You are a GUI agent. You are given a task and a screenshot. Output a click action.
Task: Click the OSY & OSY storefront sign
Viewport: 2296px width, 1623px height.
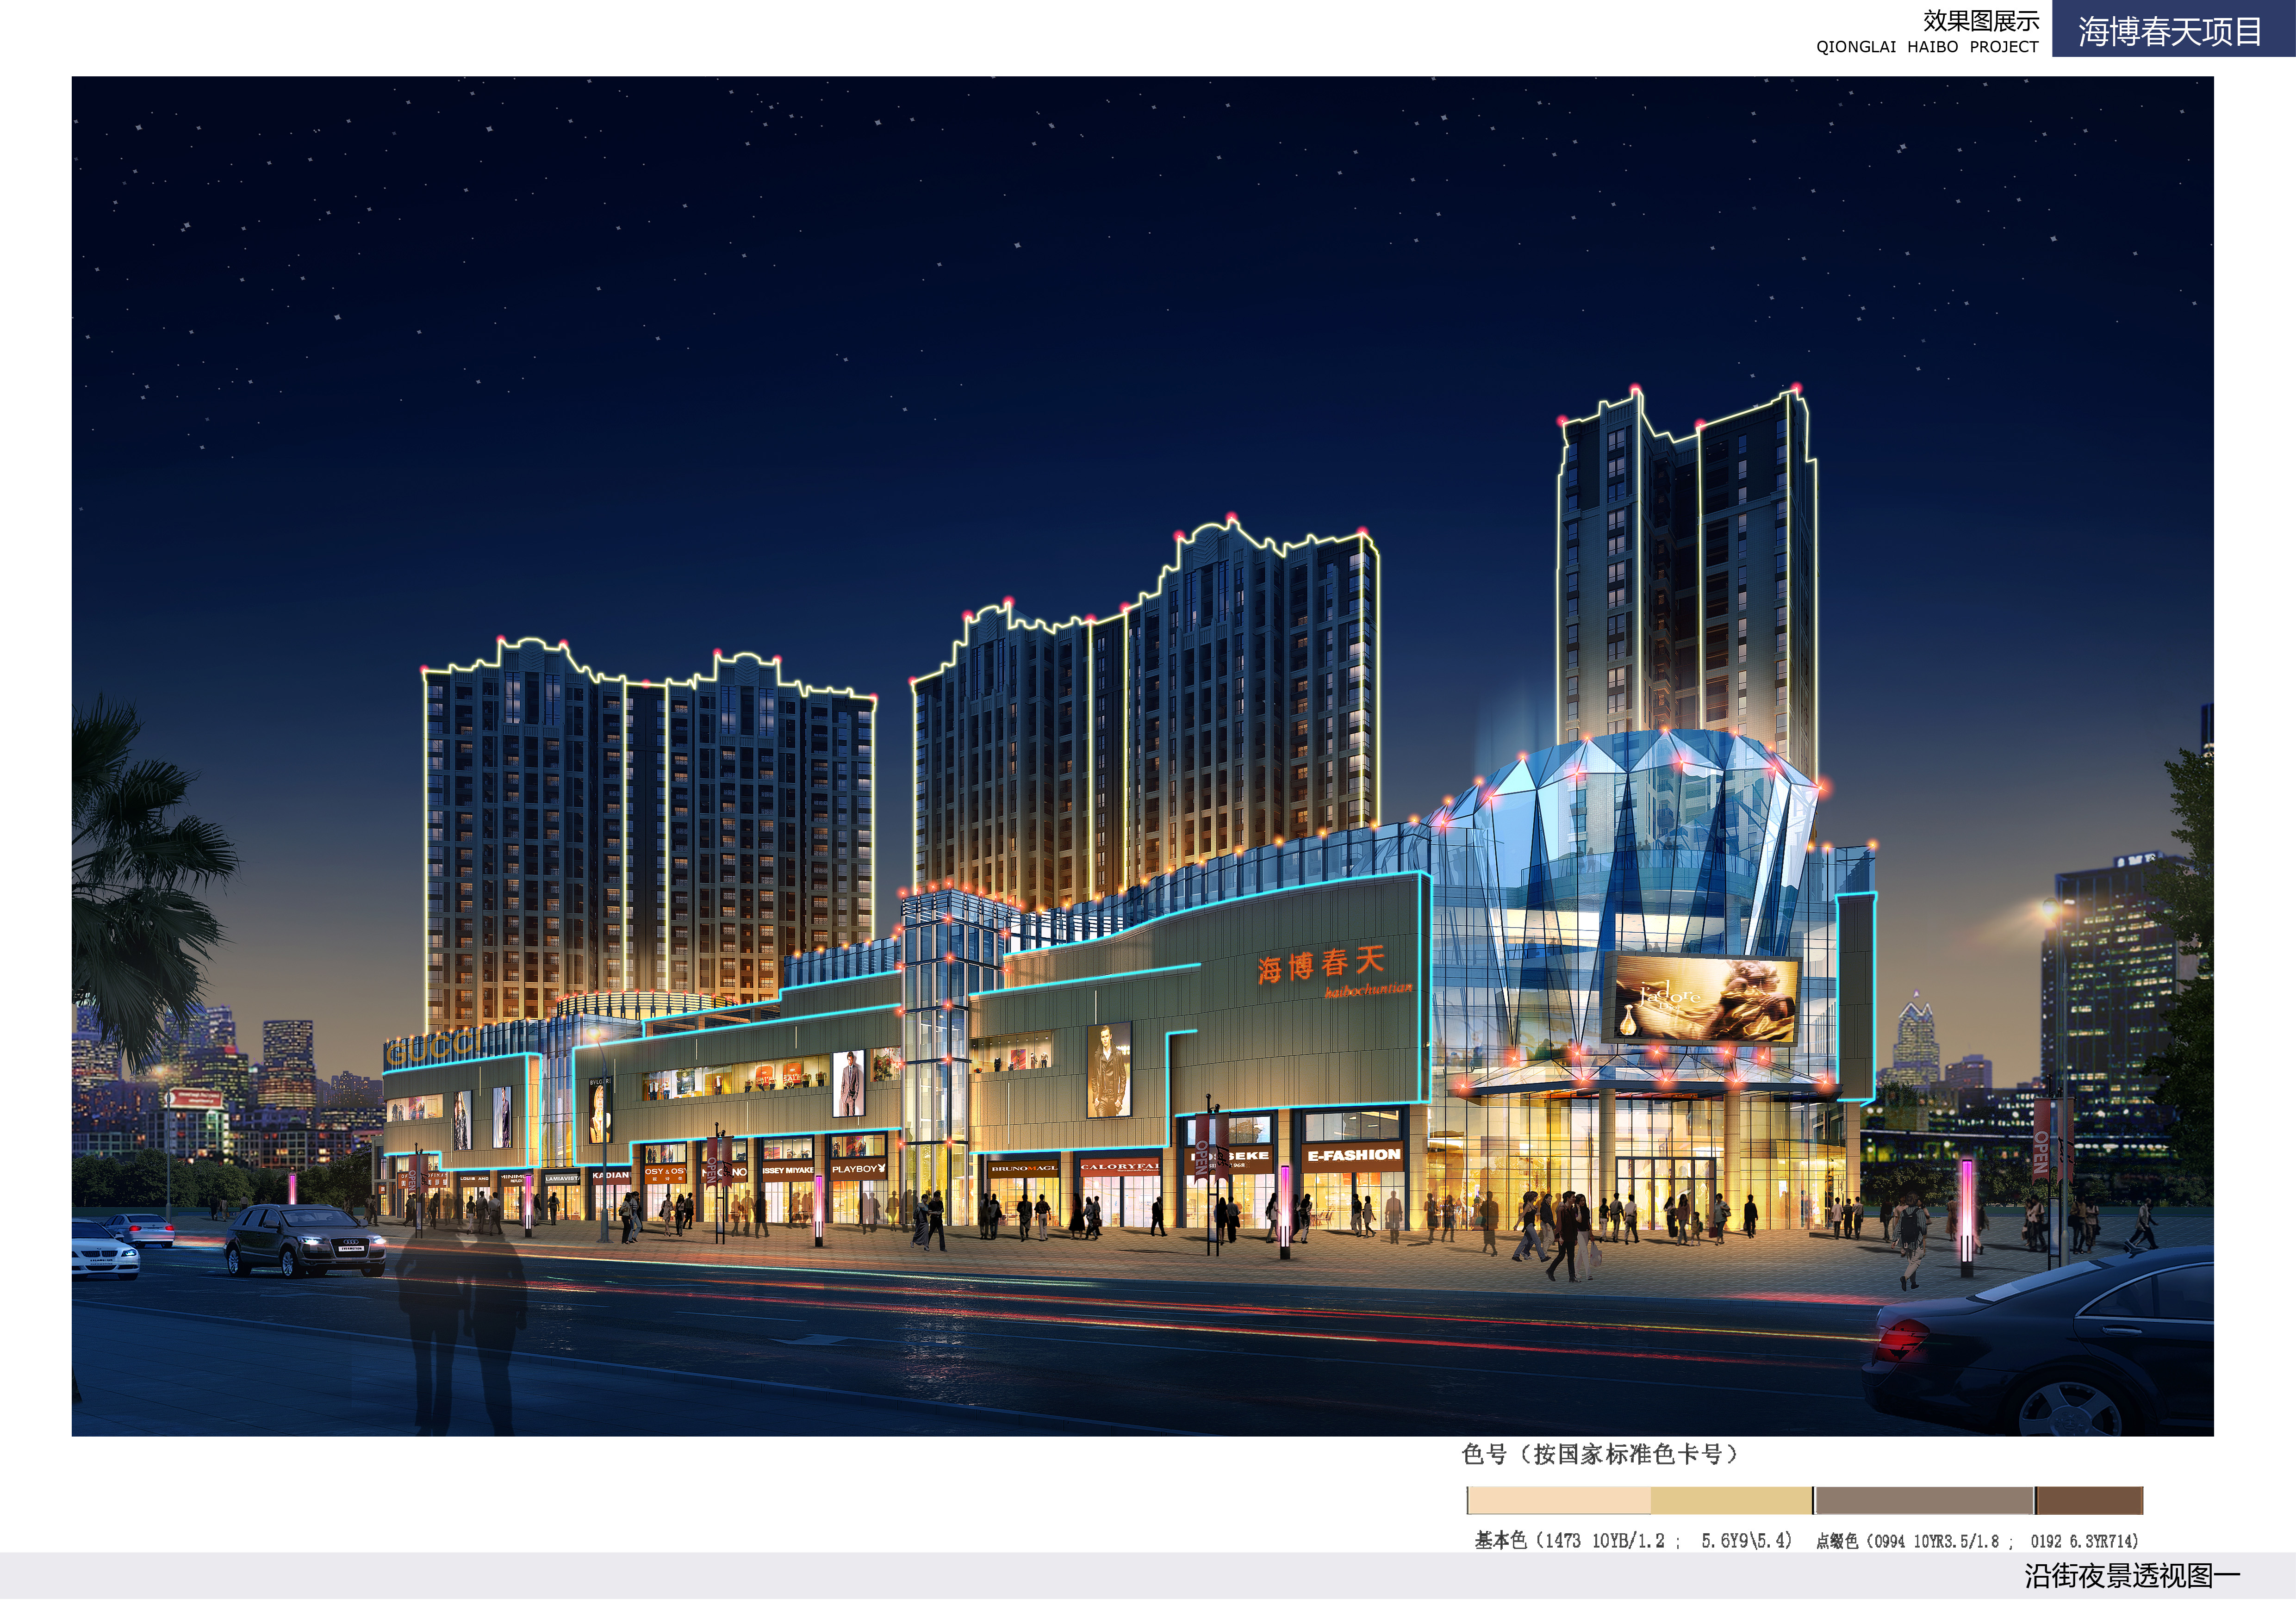click(665, 1173)
